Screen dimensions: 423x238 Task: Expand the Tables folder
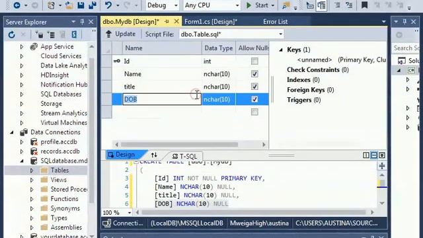[x=32, y=171]
